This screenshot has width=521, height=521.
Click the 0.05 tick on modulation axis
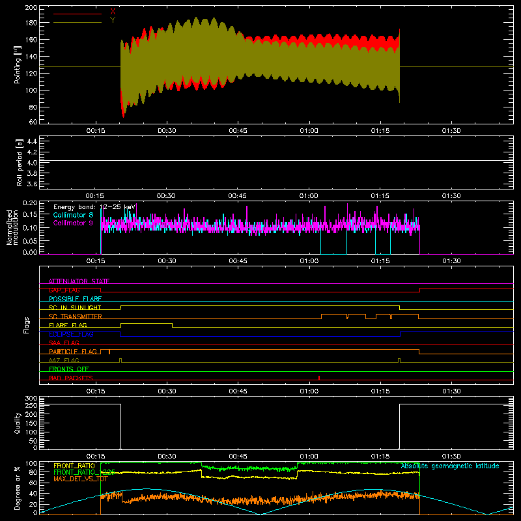(30, 240)
